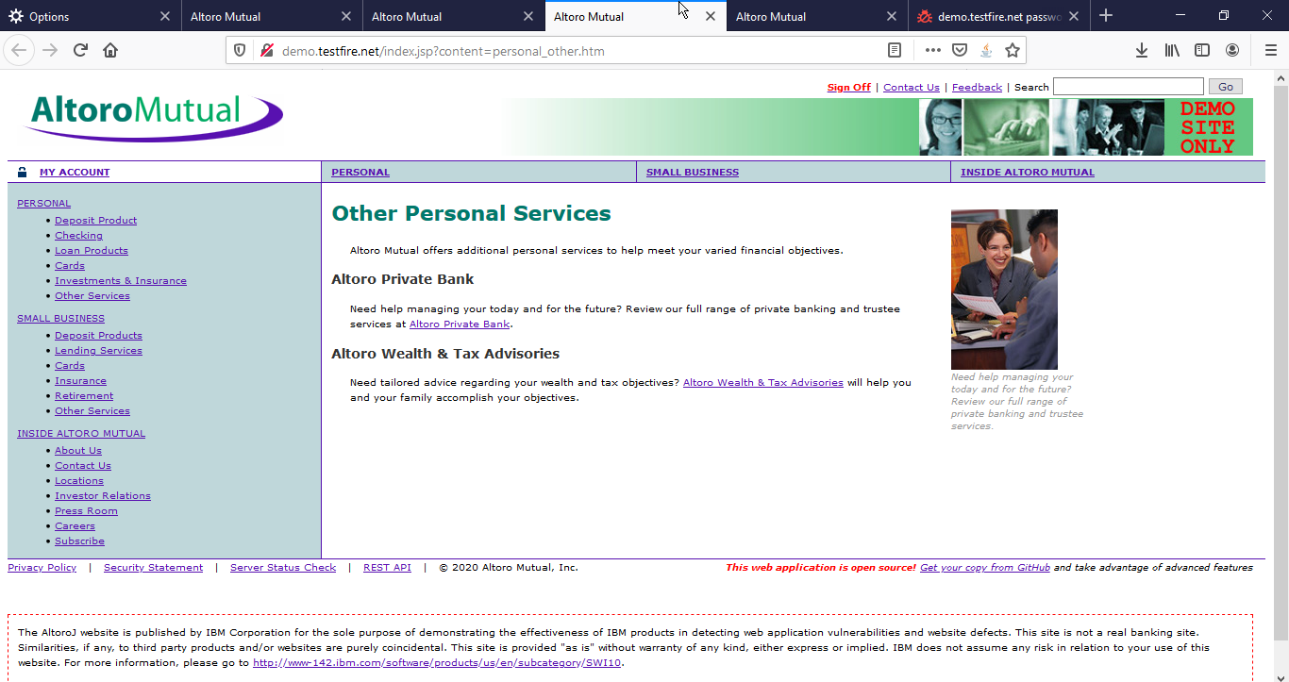Get your copy from GitHub link
The height and width of the screenshot is (682, 1289).
coord(985,567)
